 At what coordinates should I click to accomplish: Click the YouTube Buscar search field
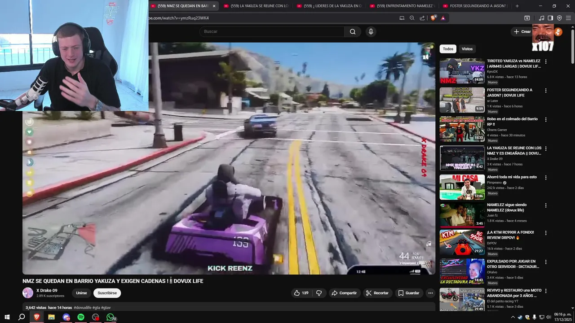click(272, 31)
